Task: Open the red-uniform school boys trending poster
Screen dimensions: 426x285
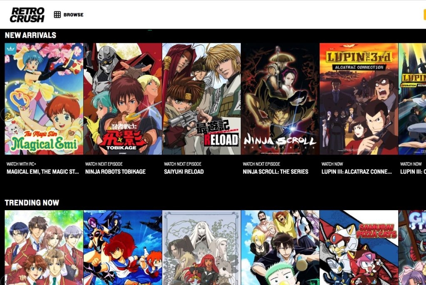Action: coord(44,248)
